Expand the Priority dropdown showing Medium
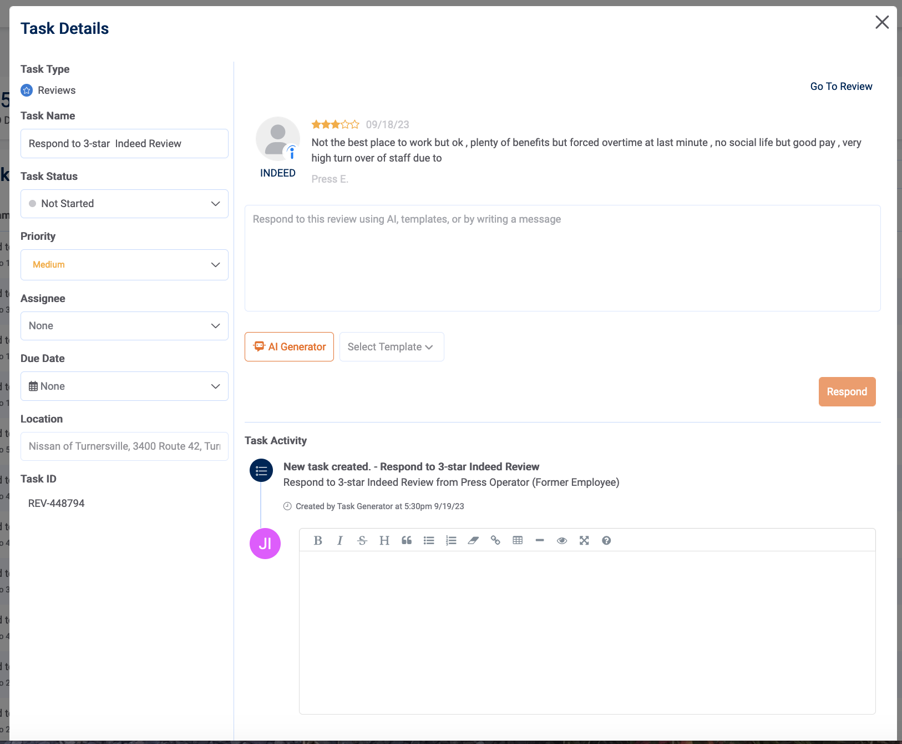902x744 pixels. (124, 264)
